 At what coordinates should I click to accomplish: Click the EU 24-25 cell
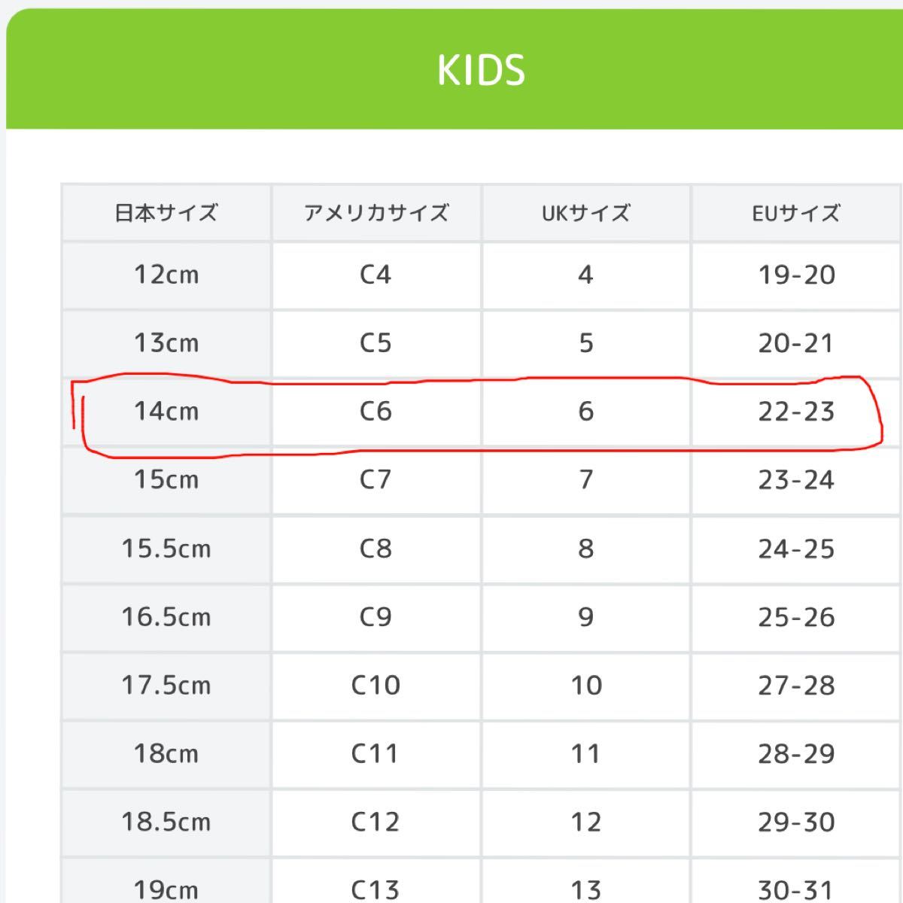point(796,549)
